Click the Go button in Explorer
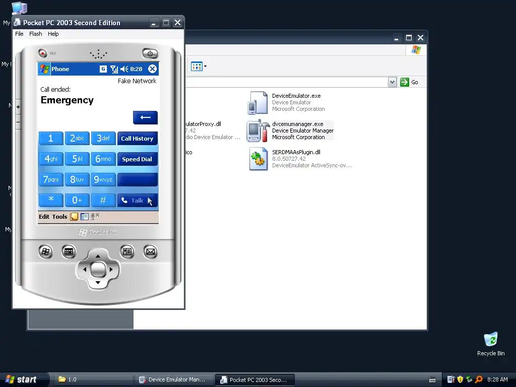 coord(409,82)
